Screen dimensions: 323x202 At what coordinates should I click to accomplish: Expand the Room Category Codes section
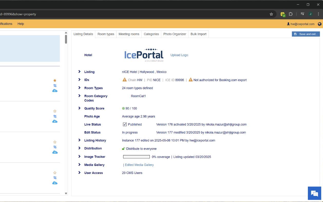point(79,96)
